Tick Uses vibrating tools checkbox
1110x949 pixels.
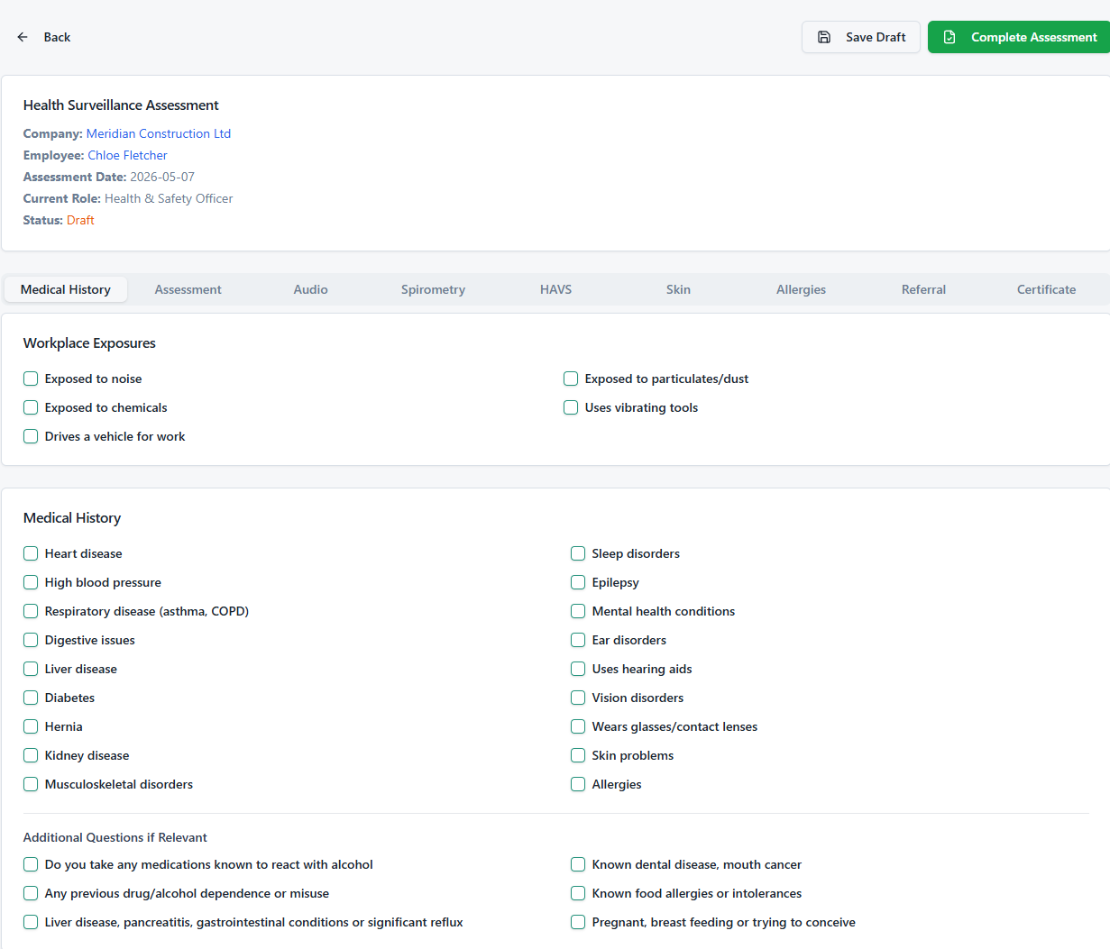pos(571,407)
